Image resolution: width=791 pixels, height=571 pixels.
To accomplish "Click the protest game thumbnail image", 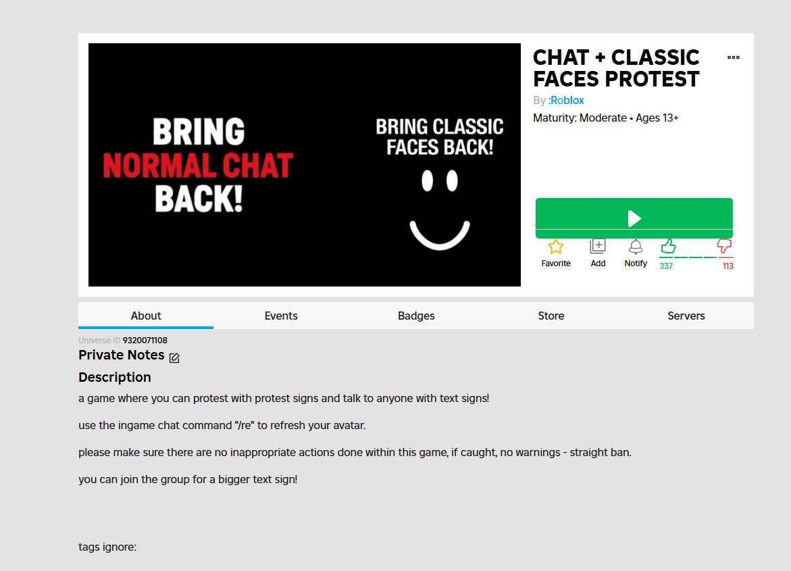I will (x=305, y=165).
